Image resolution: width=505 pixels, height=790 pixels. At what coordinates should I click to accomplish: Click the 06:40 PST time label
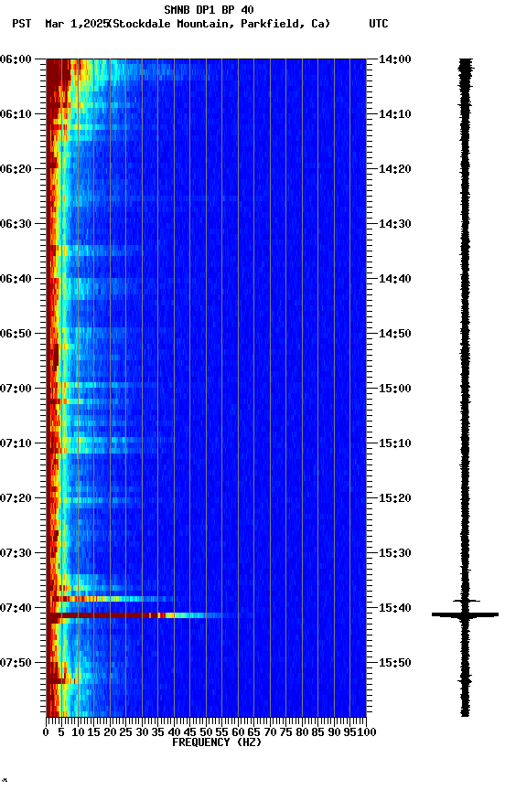16,279
